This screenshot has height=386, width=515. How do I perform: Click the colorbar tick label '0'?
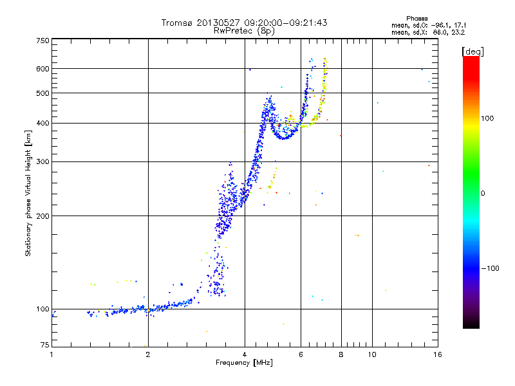point(483,194)
